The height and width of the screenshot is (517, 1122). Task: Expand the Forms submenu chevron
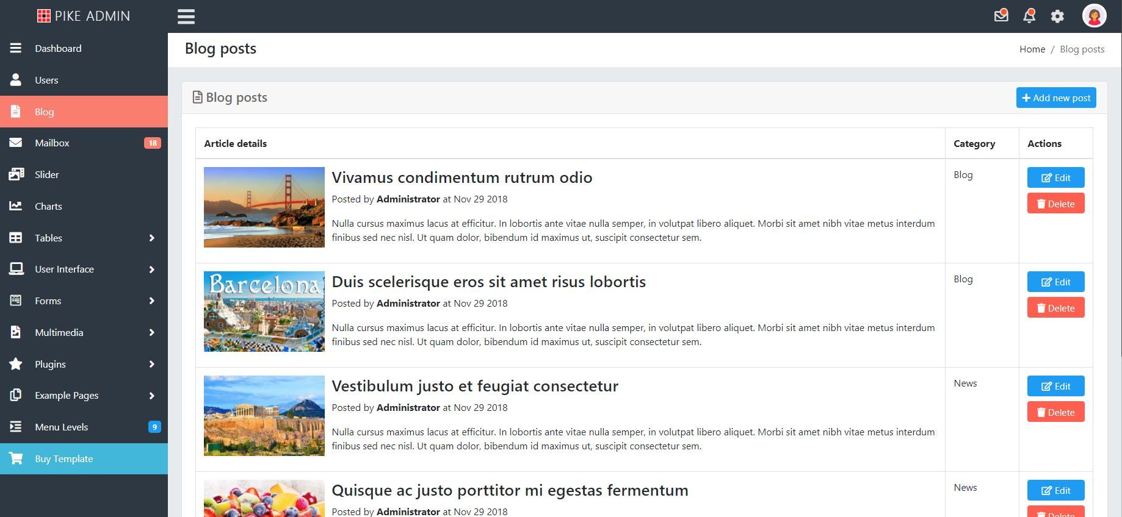coord(152,301)
